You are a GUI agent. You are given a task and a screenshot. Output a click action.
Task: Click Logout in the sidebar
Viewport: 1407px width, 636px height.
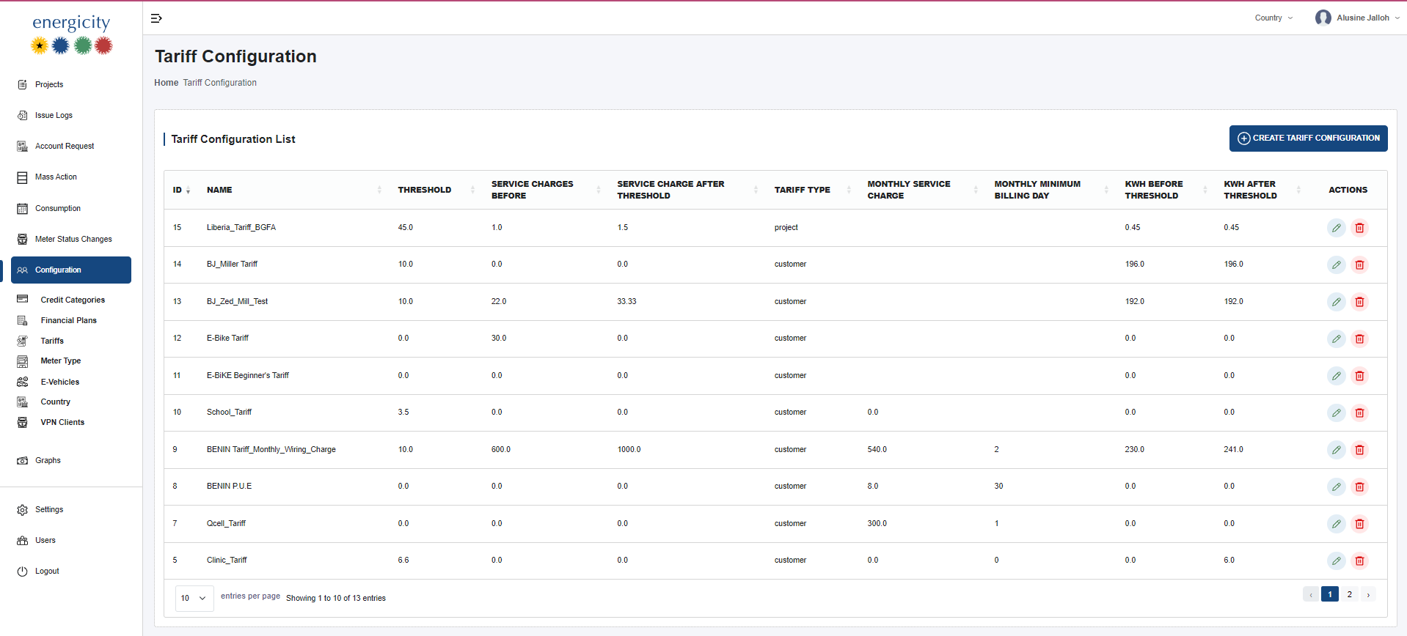tap(47, 571)
